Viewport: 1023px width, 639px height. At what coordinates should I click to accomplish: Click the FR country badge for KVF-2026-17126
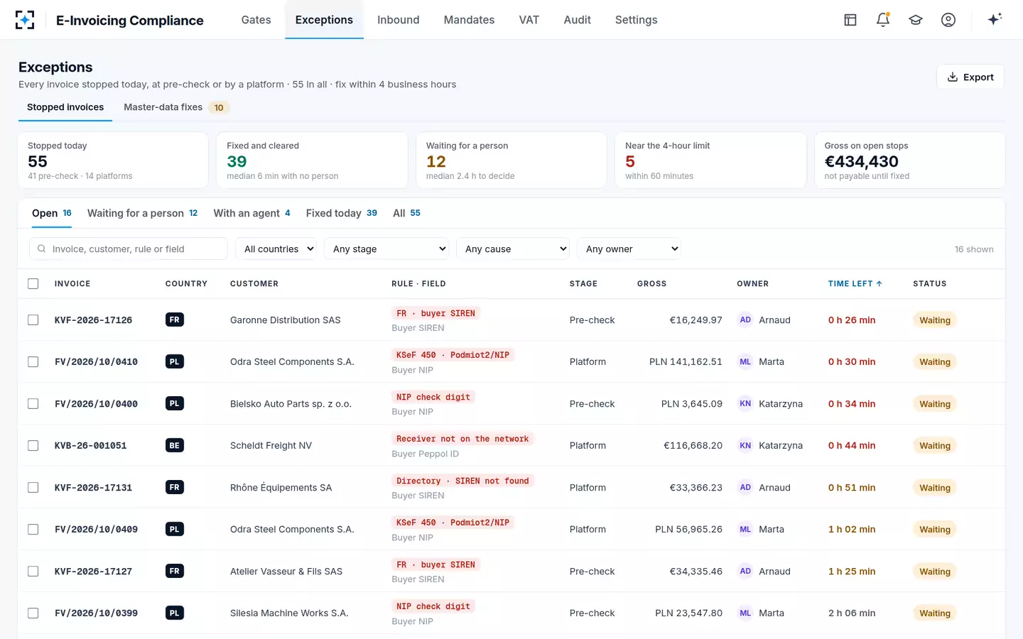coord(175,319)
